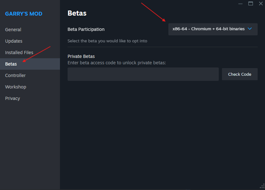Click the blue chevron arrow in beta selector
Image resolution: width=265 pixels, height=190 pixels.
[250, 29]
